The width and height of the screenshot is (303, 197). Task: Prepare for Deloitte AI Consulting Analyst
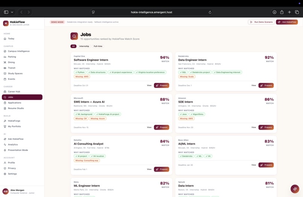[x=162, y=169]
